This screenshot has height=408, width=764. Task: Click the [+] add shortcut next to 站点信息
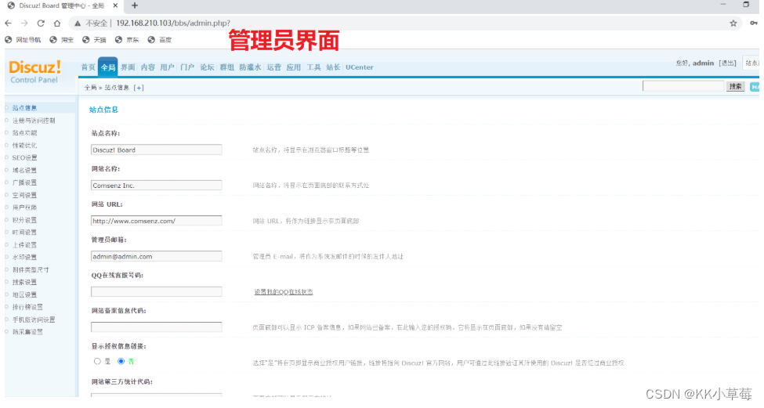(x=139, y=88)
